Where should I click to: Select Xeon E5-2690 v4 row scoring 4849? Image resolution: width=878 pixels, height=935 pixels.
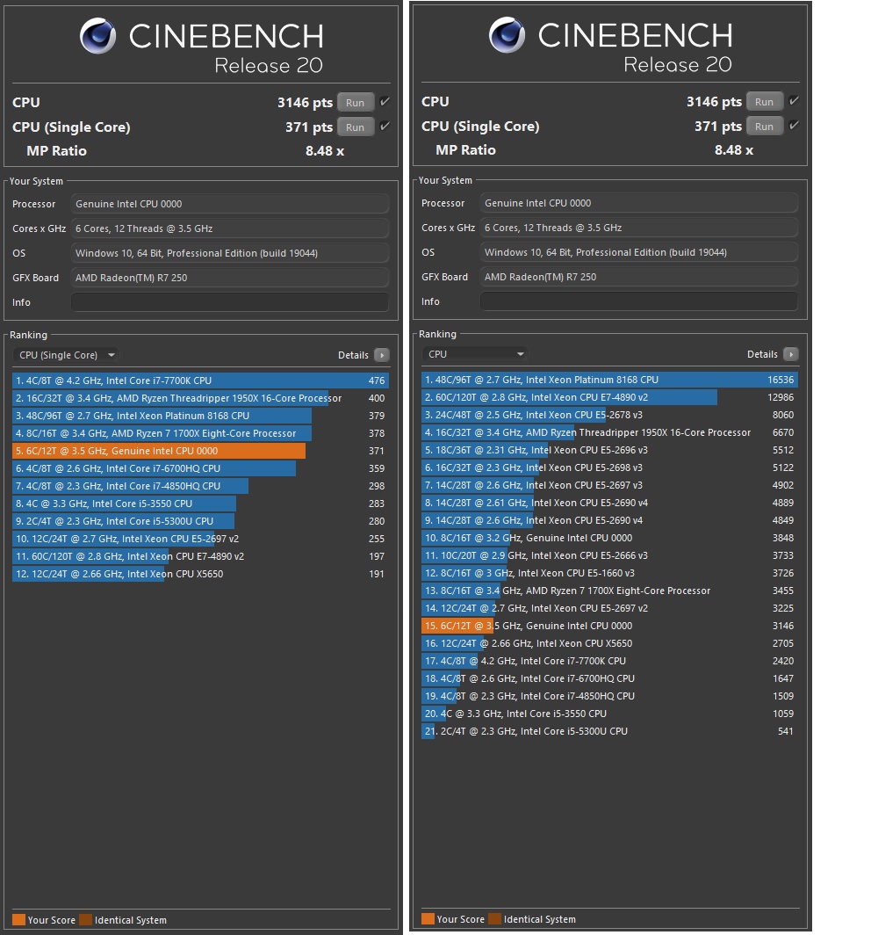point(610,520)
